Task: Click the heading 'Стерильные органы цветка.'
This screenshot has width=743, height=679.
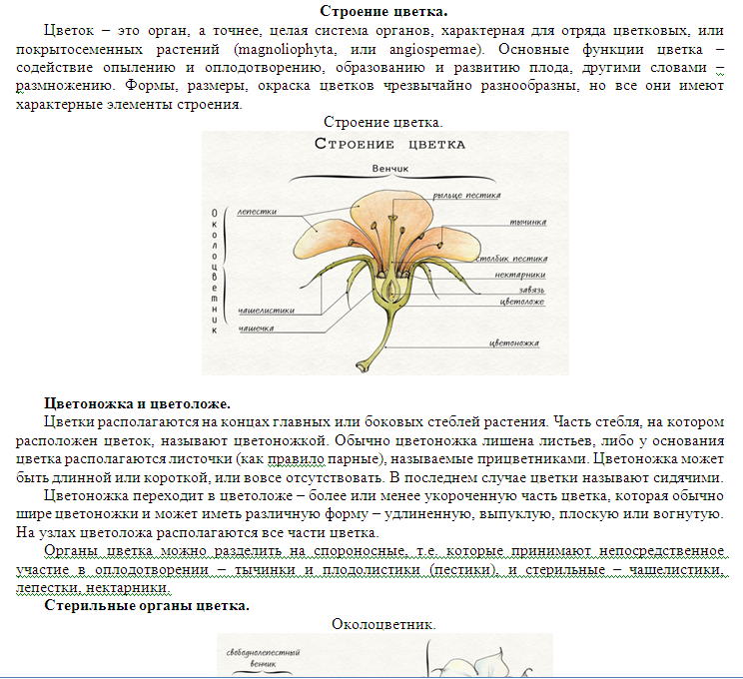Action: point(147,605)
